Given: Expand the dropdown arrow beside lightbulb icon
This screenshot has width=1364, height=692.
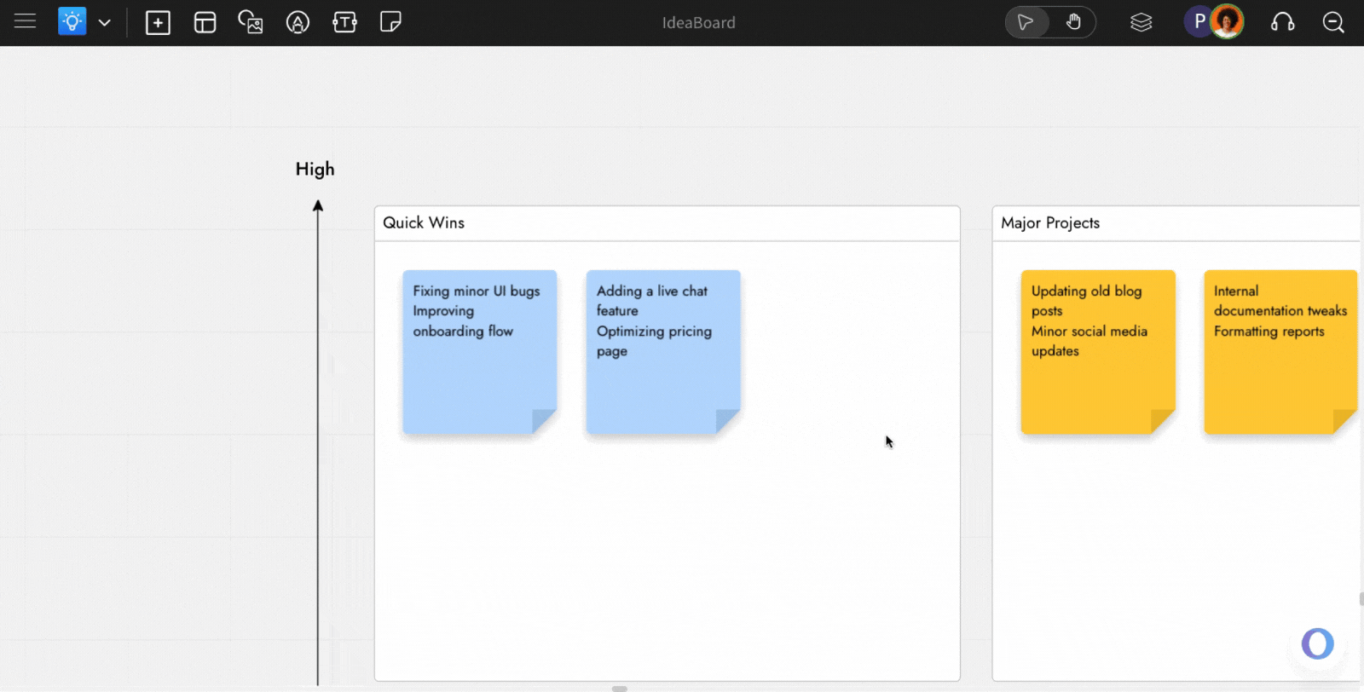Looking at the screenshot, I should click(x=104, y=23).
